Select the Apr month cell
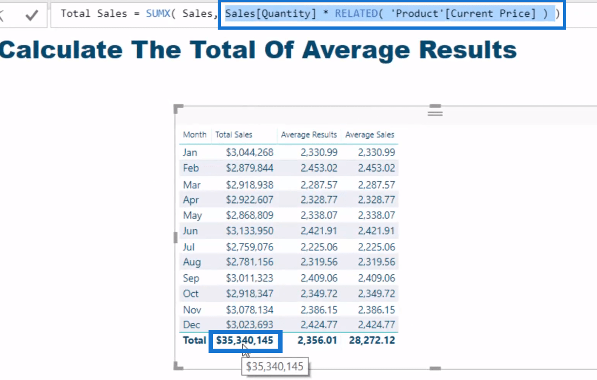597x380 pixels. coord(191,200)
